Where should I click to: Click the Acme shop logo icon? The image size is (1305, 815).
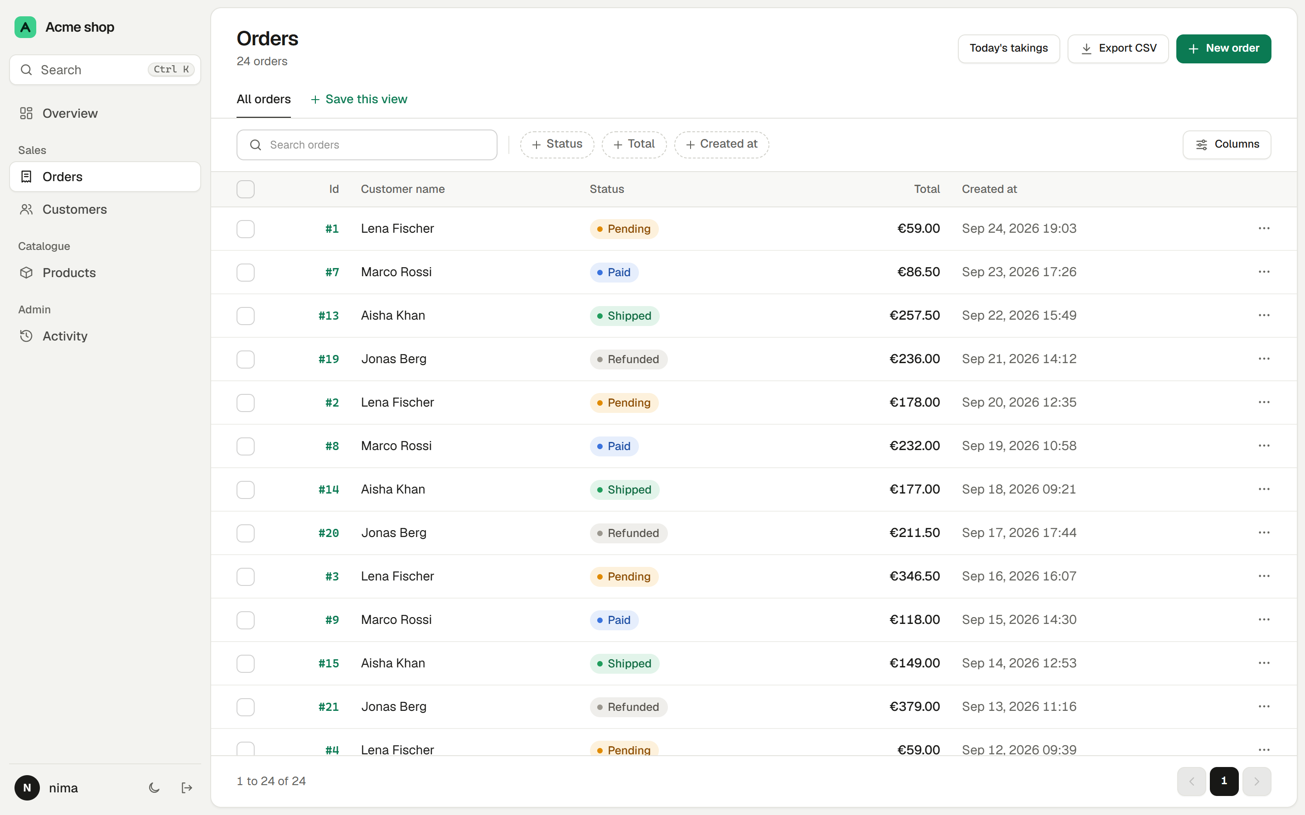click(25, 27)
